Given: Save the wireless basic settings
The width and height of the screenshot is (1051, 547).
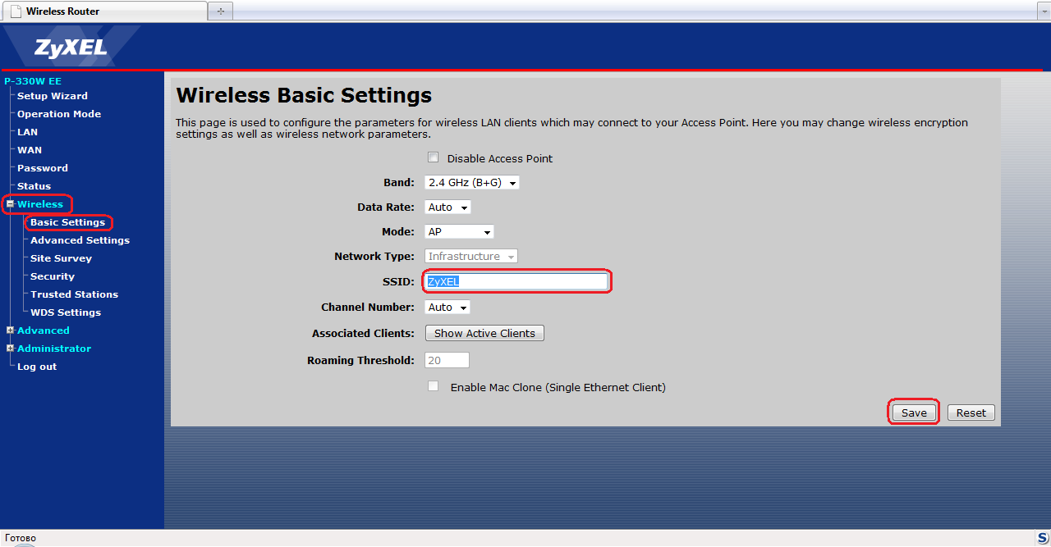Looking at the screenshot, I should pyautogui.click(x=914, y=413).
